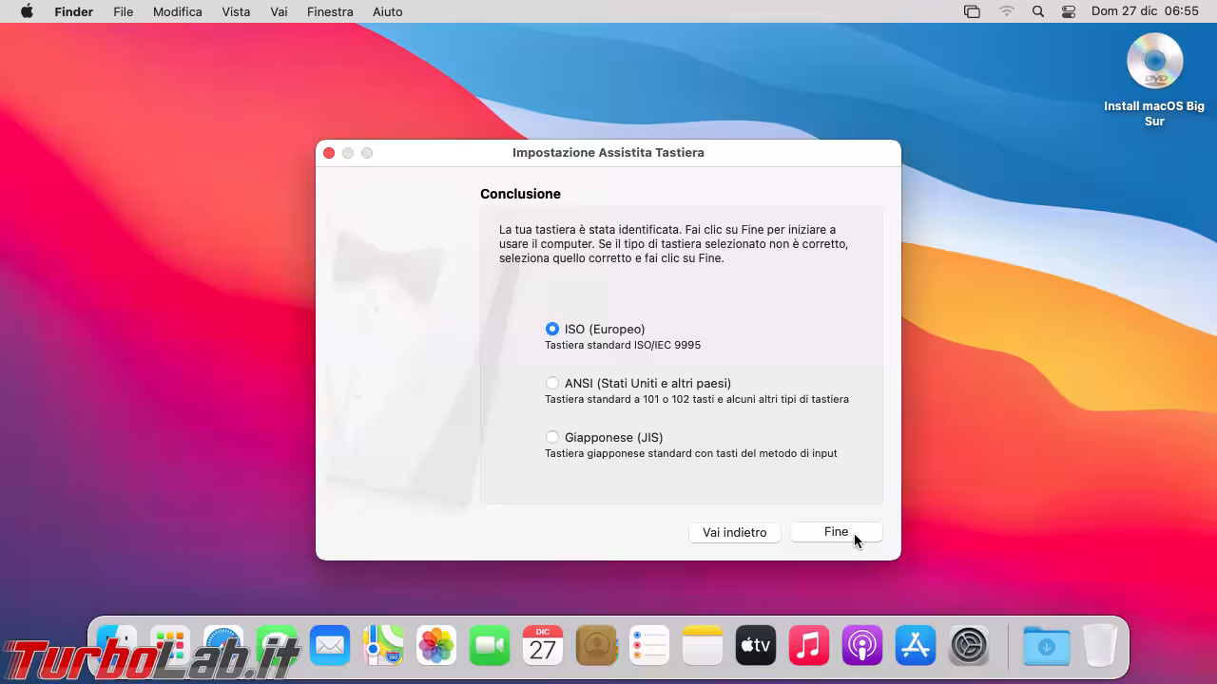Launch Music from the Dock
Image resolution: width=1217 pixels, height=684 pixels.
coord(809,646)
